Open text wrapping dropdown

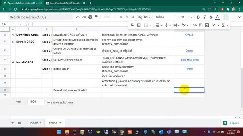pos(176,25)
